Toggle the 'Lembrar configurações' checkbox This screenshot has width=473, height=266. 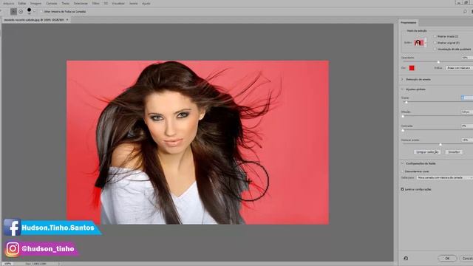[402, 189]
